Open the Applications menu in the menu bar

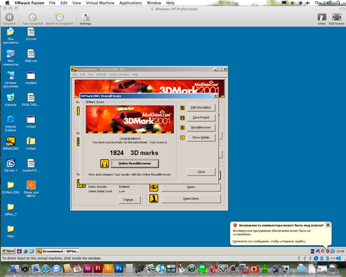pyautogui.click(x=130, y=3)
